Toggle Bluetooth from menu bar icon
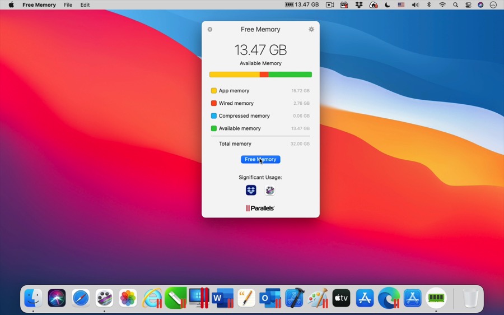The width and height of the screenshot is (504, 315). click(429, 5)
